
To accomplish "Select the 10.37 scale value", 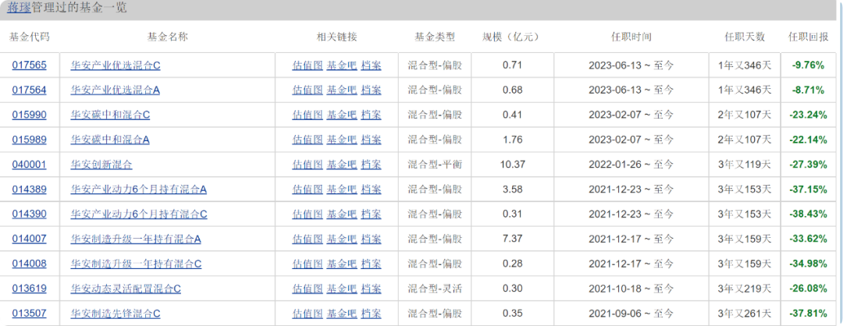I will coord(512,165).
